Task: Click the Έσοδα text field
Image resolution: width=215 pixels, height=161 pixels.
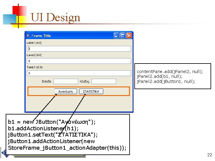Action: tap(66, 81)
